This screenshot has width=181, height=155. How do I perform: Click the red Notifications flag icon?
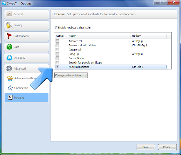pos(9,36)
